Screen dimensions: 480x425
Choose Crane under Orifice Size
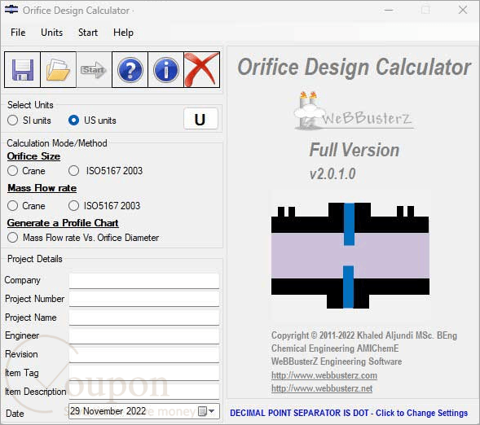(x=12, y=171)
